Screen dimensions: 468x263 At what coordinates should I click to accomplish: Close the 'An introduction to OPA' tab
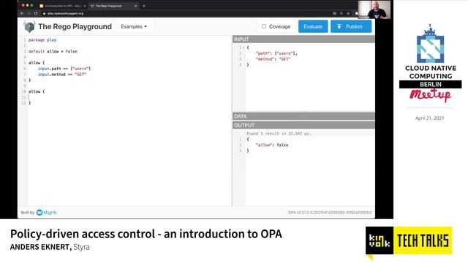(85, 6)
